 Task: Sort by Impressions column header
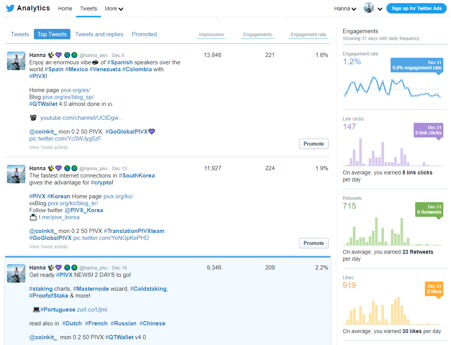click(x=211, y=35)
